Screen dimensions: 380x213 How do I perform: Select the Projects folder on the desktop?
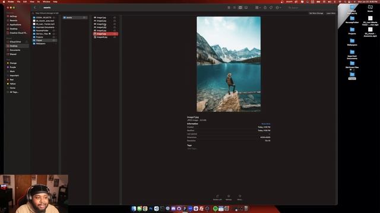[352, 31]
